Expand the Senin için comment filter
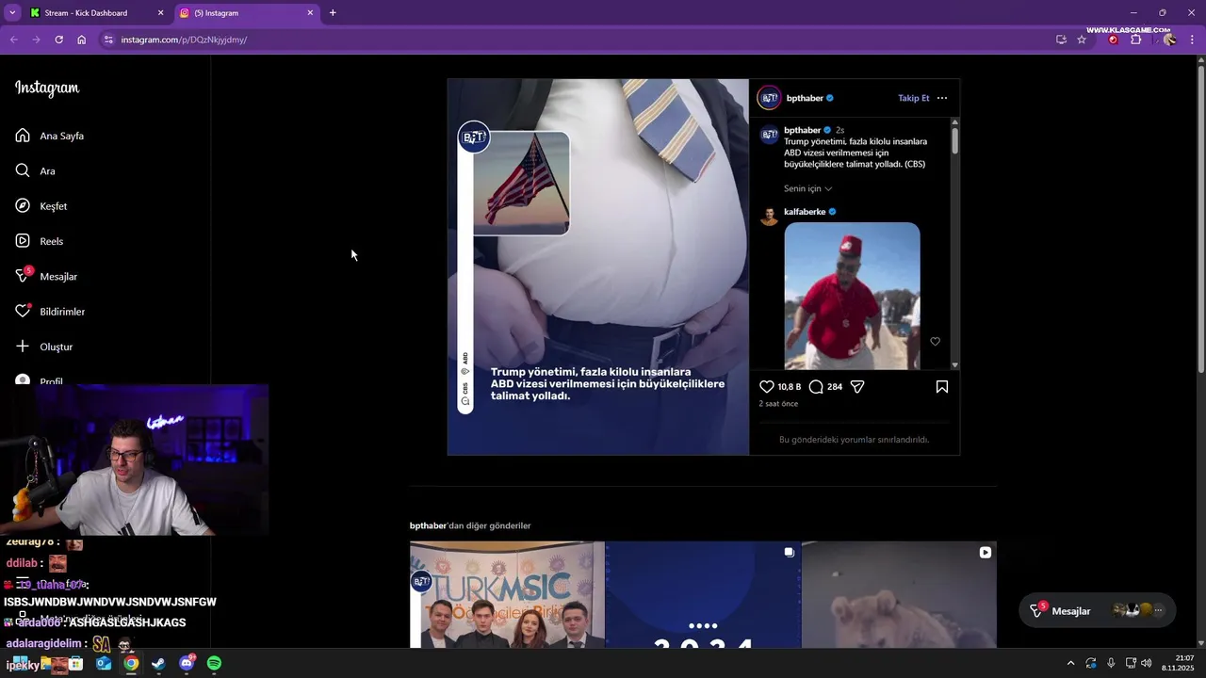1206x678 pixels. coord(807,188)
